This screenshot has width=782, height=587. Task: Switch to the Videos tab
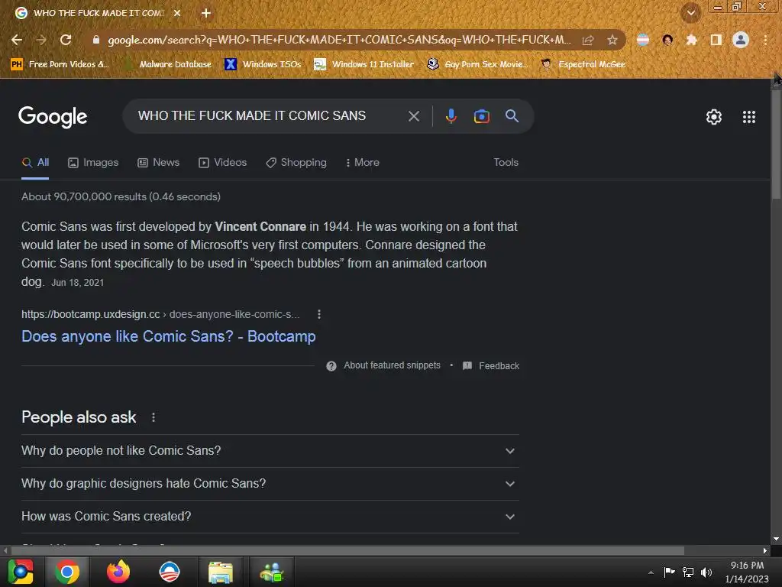tap(222, 163)
